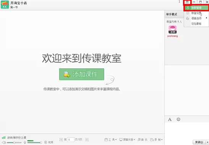Expand the 语音选项 submenu
209x145 pixels.
(196, 18)
